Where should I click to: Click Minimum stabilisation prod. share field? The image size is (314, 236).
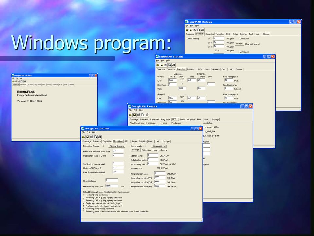point(118,151)
